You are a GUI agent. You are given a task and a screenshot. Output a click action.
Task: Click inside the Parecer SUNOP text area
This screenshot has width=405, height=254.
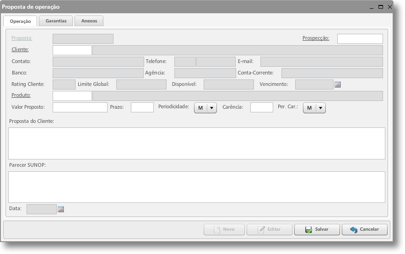197,187
